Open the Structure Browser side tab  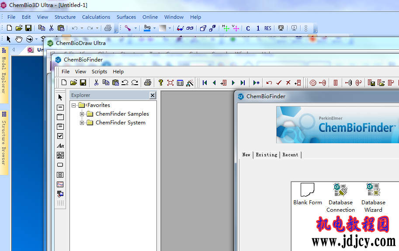(4, 142)
